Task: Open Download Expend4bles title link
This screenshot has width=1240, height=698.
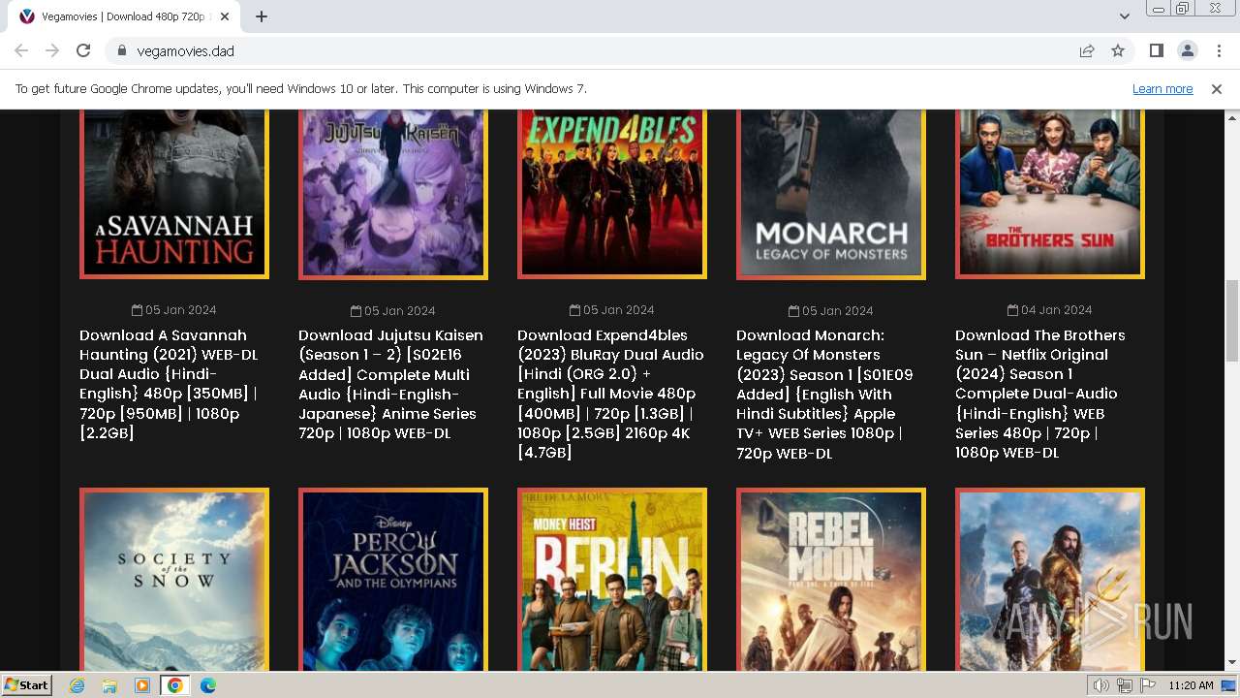Action: coord(610,394)
